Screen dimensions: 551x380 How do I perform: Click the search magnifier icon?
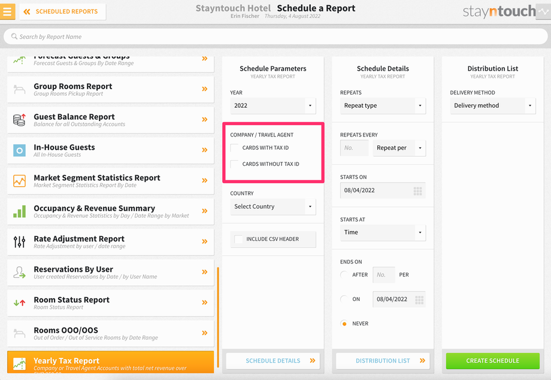click(14, 37)
